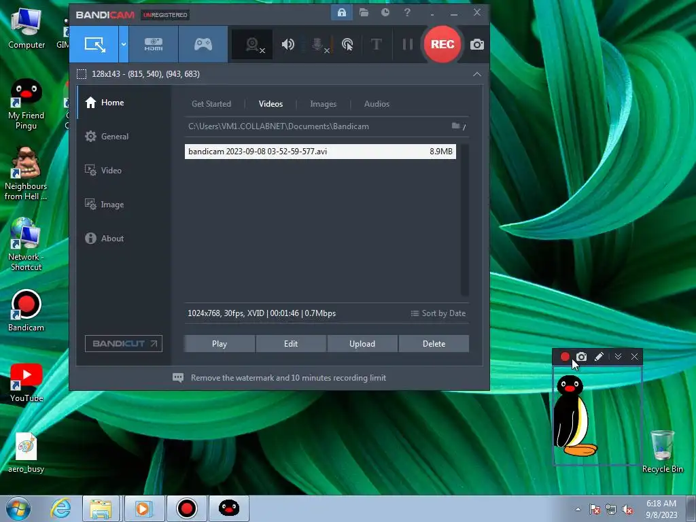Click the lock icon in the title bar
The height and width of the screenshot is (522, 696).
(x=342, y=12)
